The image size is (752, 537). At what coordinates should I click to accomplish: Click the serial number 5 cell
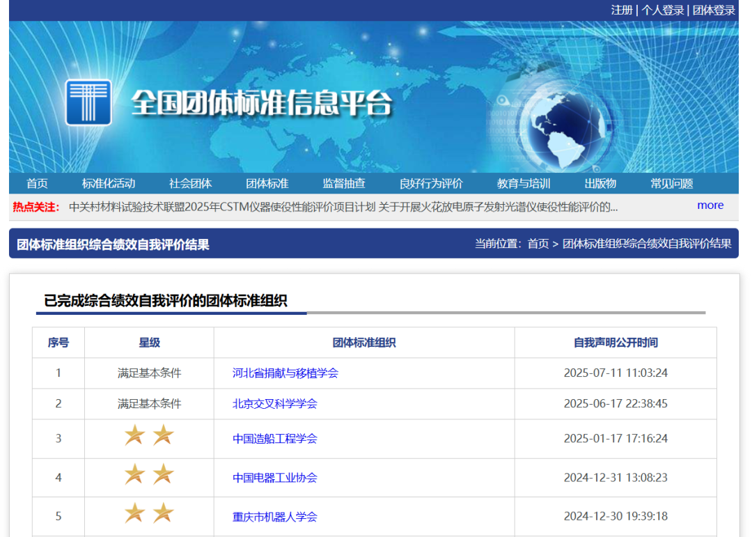pos(58,516)
